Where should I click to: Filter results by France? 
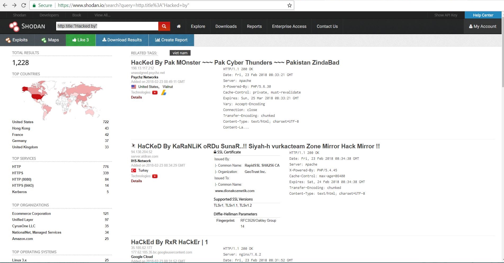17,135
